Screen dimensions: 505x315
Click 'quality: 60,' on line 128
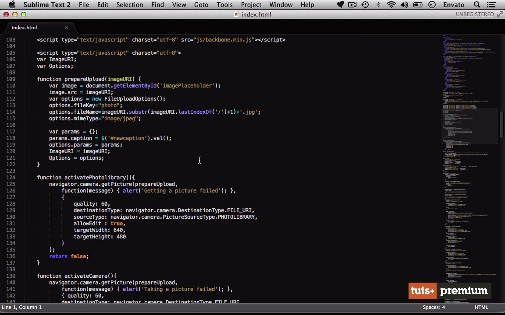pos(92,204)
